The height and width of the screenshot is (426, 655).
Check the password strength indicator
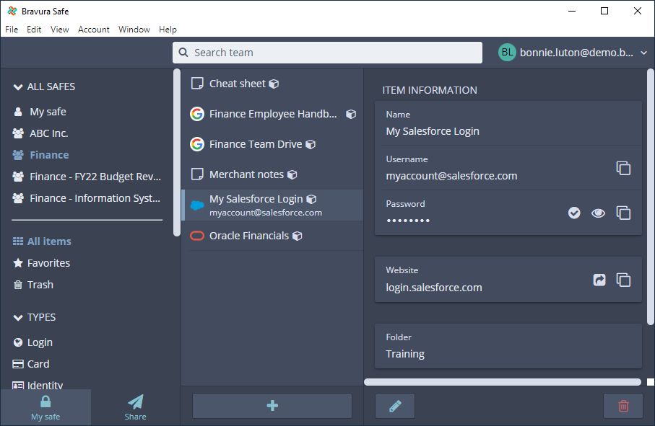tap(574, 213)
